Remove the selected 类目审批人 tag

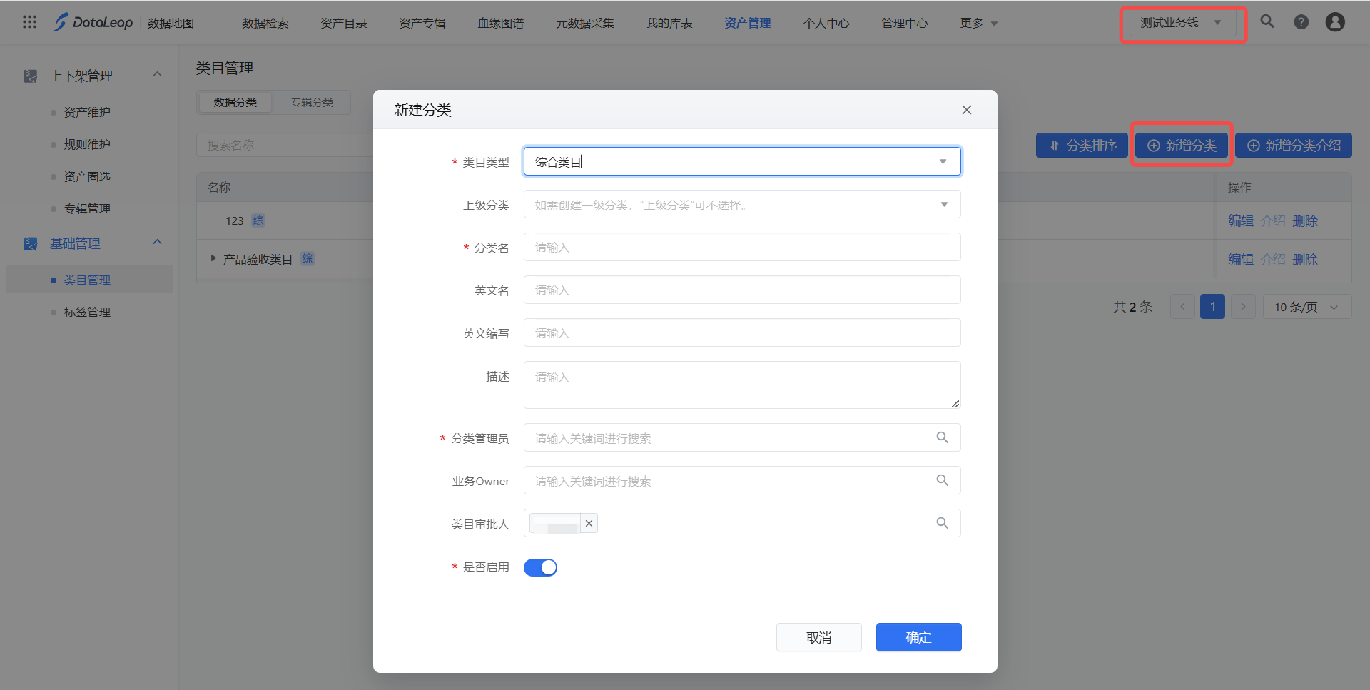click(x=589, y=524)
